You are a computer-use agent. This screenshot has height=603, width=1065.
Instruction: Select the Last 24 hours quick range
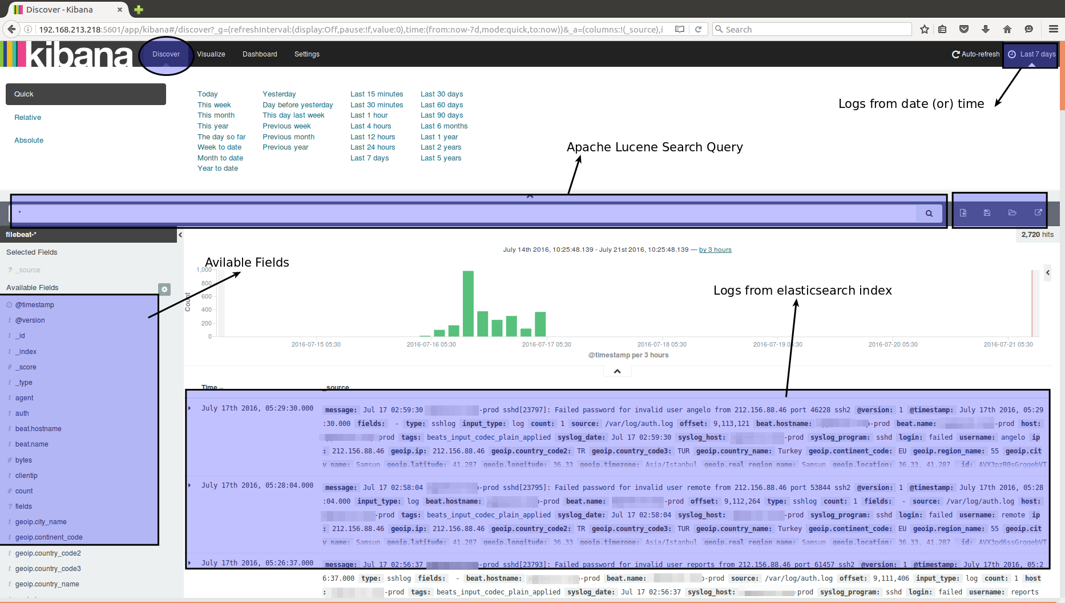[x=372, y=147]
